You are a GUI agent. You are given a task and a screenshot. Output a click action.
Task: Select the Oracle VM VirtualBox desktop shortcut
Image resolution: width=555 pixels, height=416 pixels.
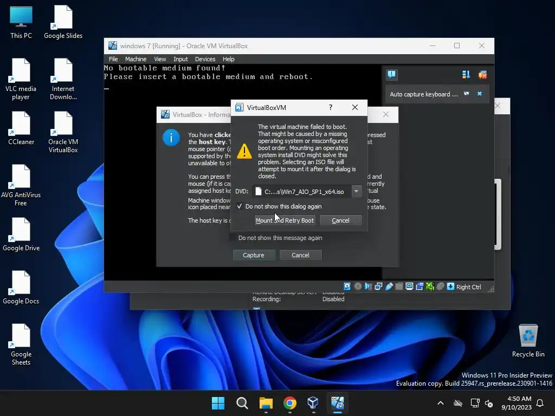63,132
